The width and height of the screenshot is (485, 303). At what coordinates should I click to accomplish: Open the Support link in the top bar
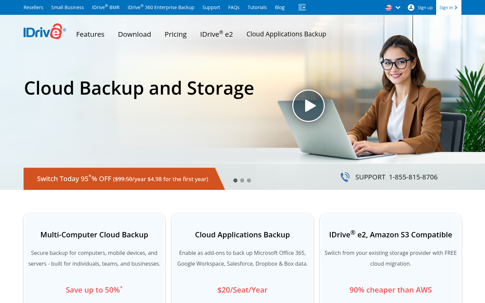[211, 7]
